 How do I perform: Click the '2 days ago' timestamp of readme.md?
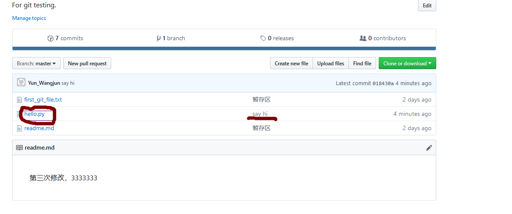coord(417,128)
